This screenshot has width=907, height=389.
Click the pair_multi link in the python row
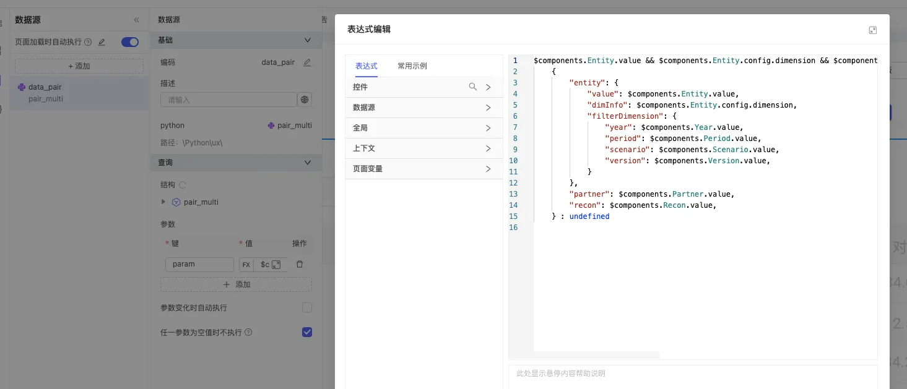tap(295, 126)
